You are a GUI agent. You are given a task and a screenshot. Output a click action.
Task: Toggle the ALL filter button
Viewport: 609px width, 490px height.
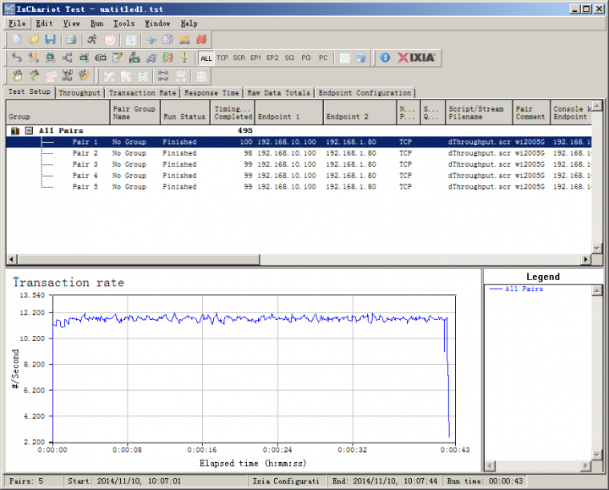pyautogui.click(x=206, y=58)
